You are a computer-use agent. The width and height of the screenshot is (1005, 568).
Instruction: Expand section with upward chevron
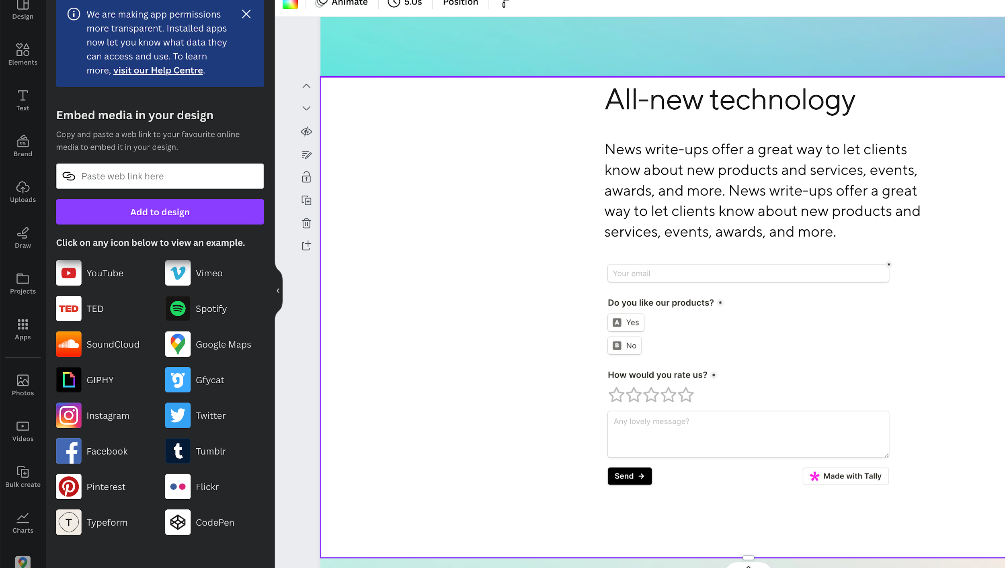[x=306, y=86]
